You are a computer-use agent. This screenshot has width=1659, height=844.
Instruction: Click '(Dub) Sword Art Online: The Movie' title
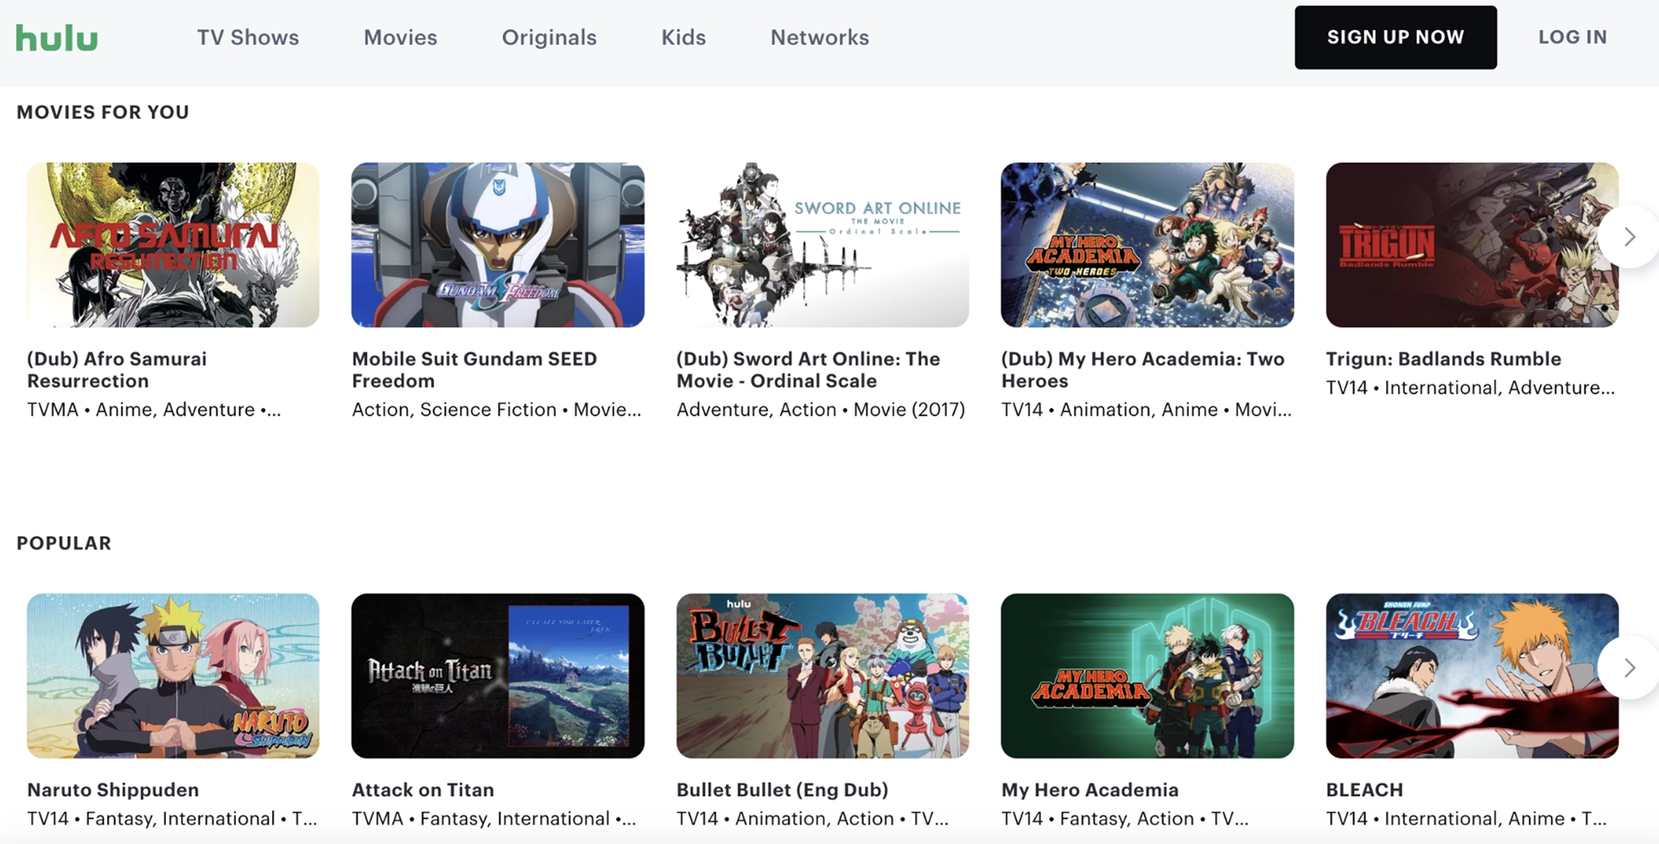pyautogui.click(x=808, y=370)
